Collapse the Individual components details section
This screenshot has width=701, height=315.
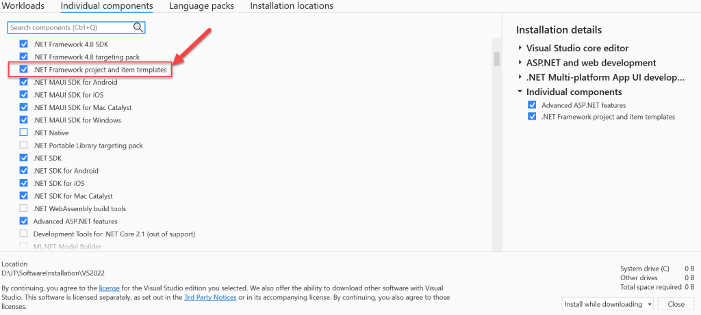pos(520,92)
